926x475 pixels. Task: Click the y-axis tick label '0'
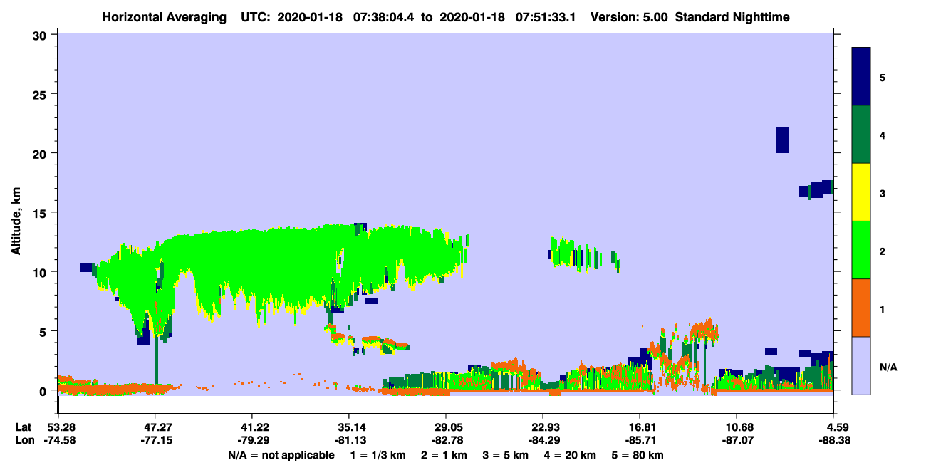coord(45,390)
